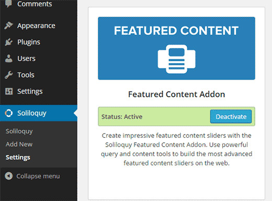Click the Tools wrench icon

point(8,75)
